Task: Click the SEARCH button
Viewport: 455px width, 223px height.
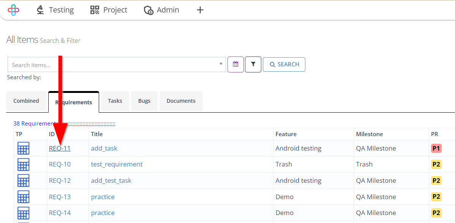Action: (284, 64)
